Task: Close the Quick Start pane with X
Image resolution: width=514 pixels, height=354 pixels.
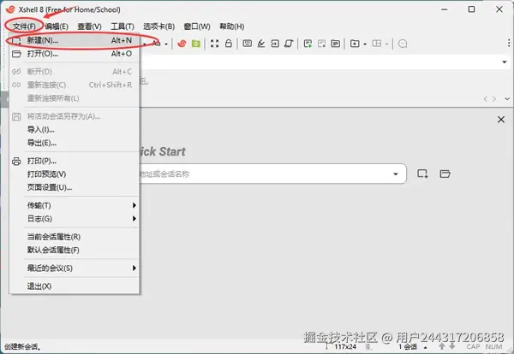Action: point(501,120)
